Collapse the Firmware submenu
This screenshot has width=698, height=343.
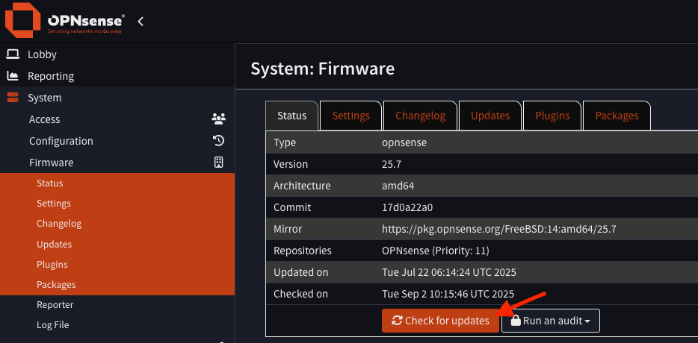click(51, 163)
